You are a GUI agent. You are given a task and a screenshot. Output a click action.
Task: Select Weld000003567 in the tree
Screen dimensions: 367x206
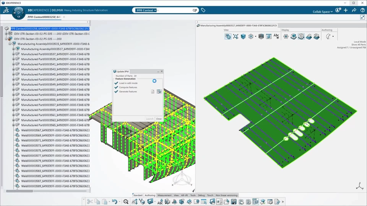55,130
